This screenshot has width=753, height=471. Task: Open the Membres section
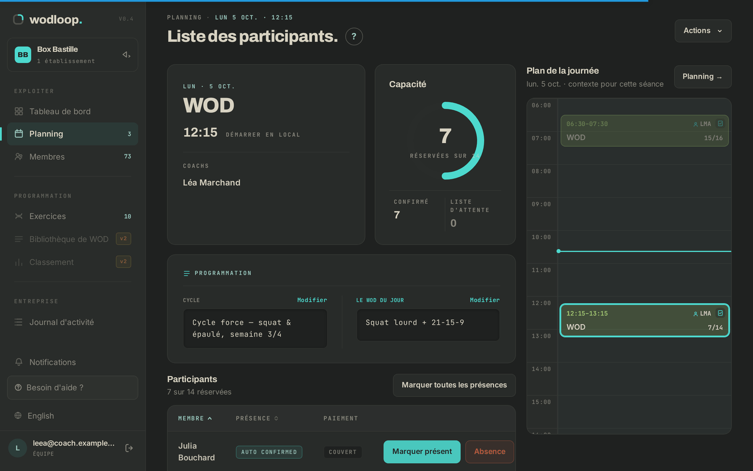point(72,156)
